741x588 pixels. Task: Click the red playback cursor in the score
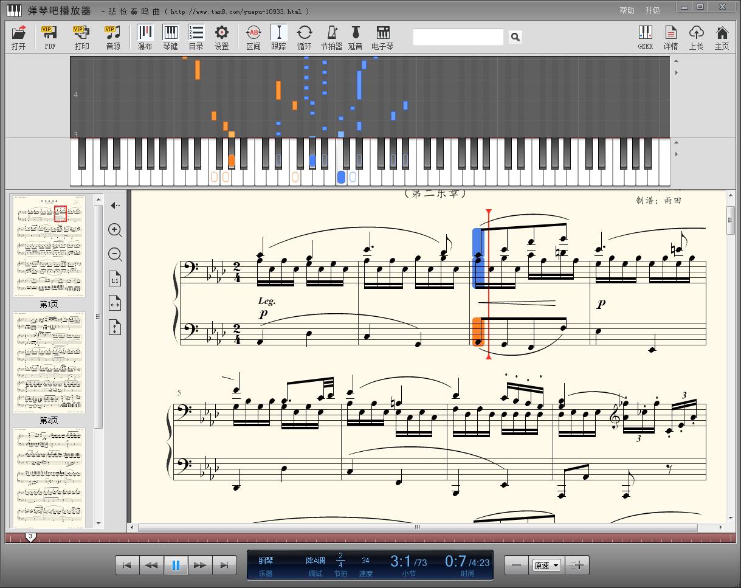(x=489, y=285)
